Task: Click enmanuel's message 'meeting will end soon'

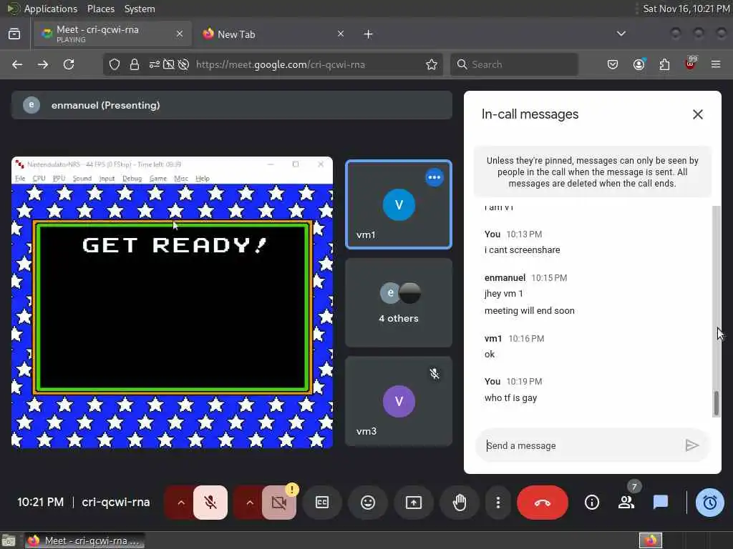Action: (x=529, y=311)
